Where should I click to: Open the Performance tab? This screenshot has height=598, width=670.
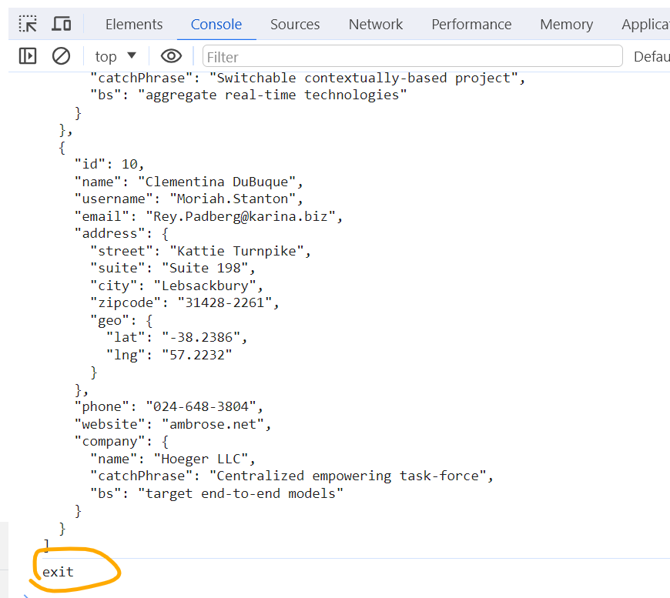point(471,25)
